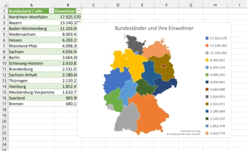Click the orange Bayern region on map
The height and width of the screenshot is (151, 247).
pyautogui.click(x=149, y=114)
